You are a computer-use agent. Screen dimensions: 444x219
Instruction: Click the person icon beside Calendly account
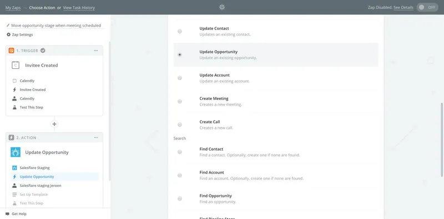pos(14,98)
